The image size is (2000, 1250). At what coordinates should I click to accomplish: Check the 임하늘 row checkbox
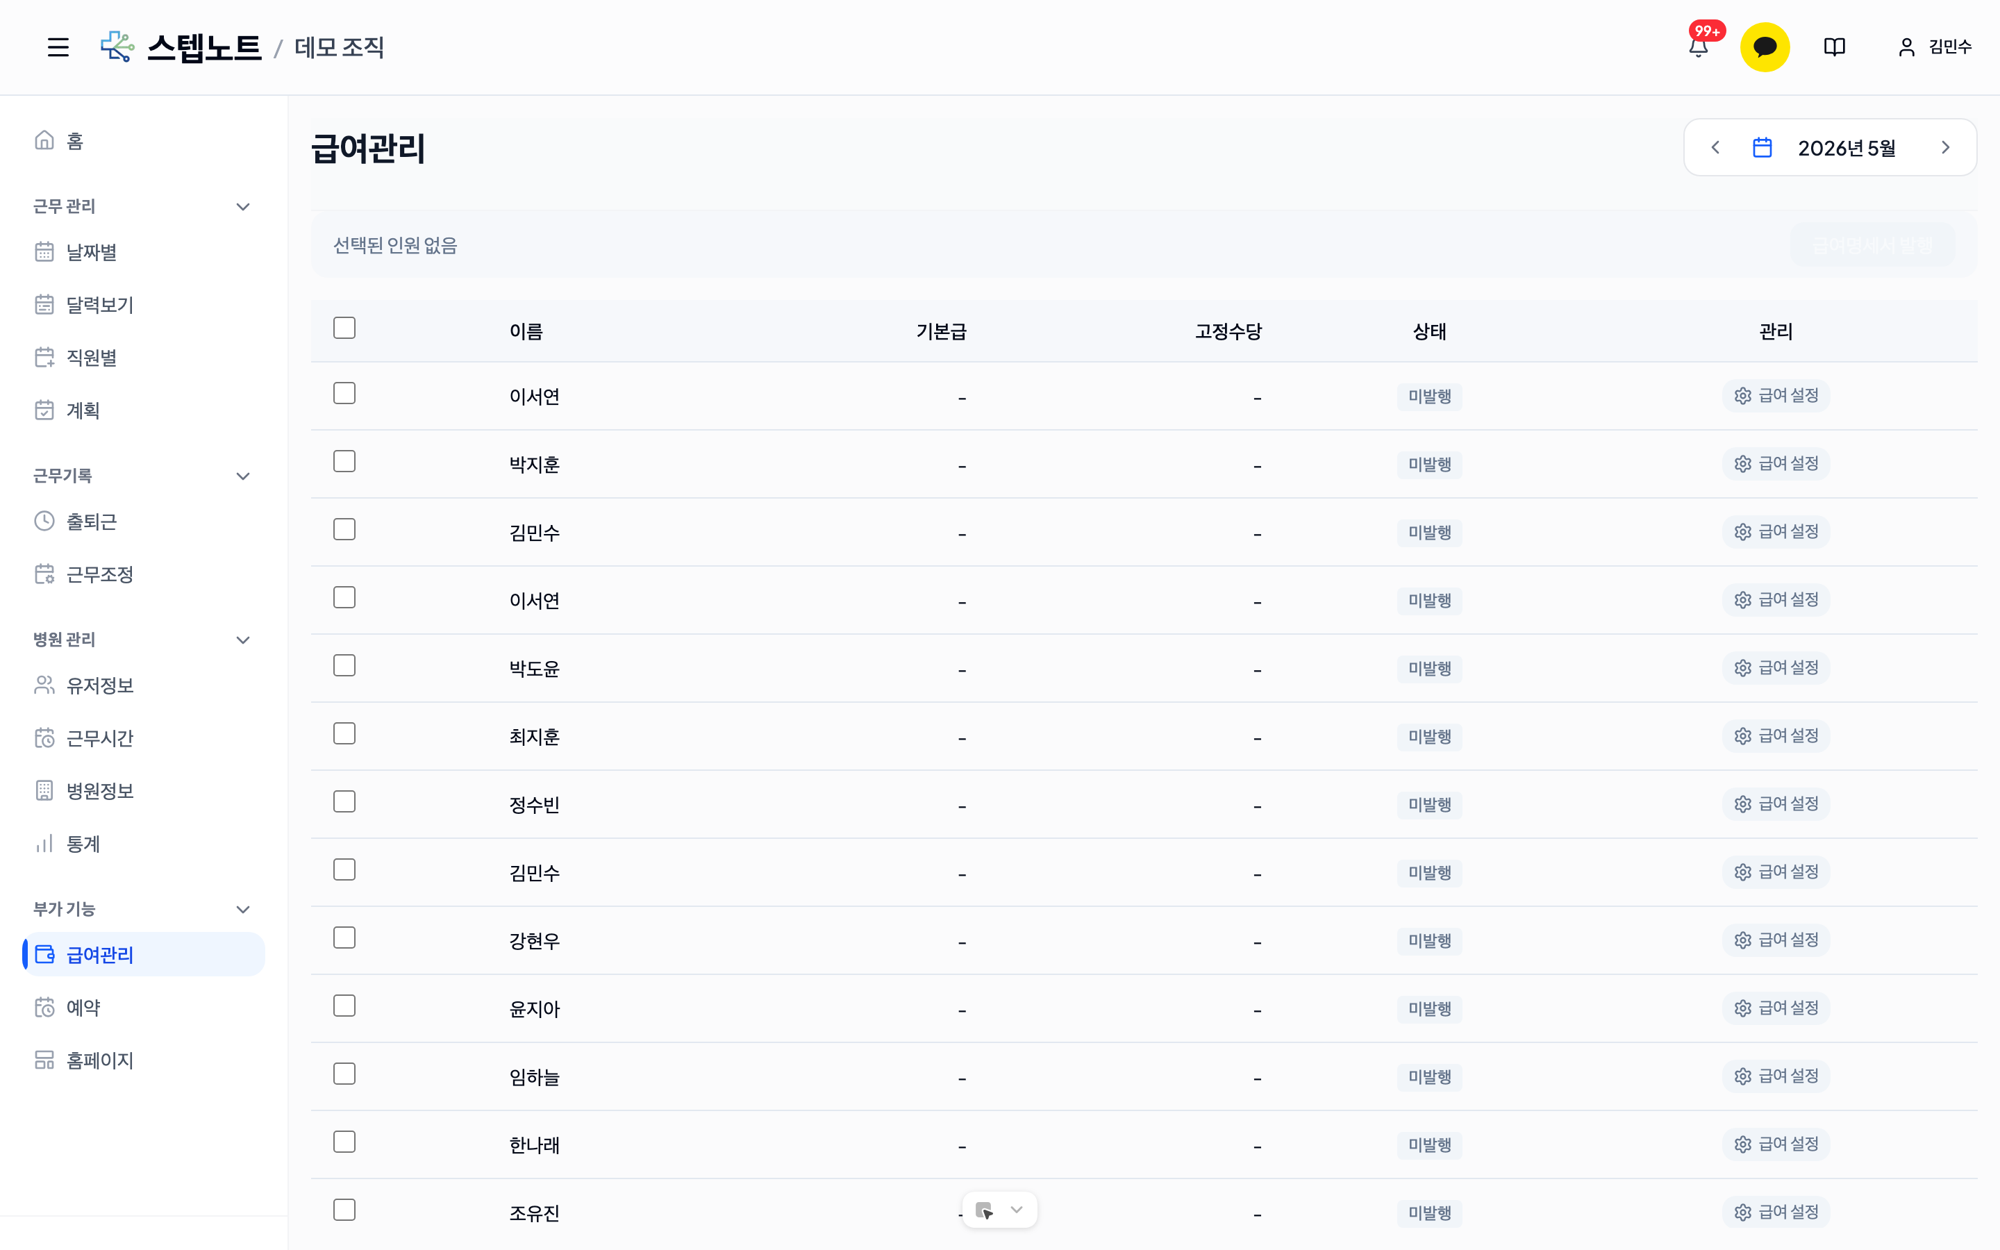(344, 1074)
